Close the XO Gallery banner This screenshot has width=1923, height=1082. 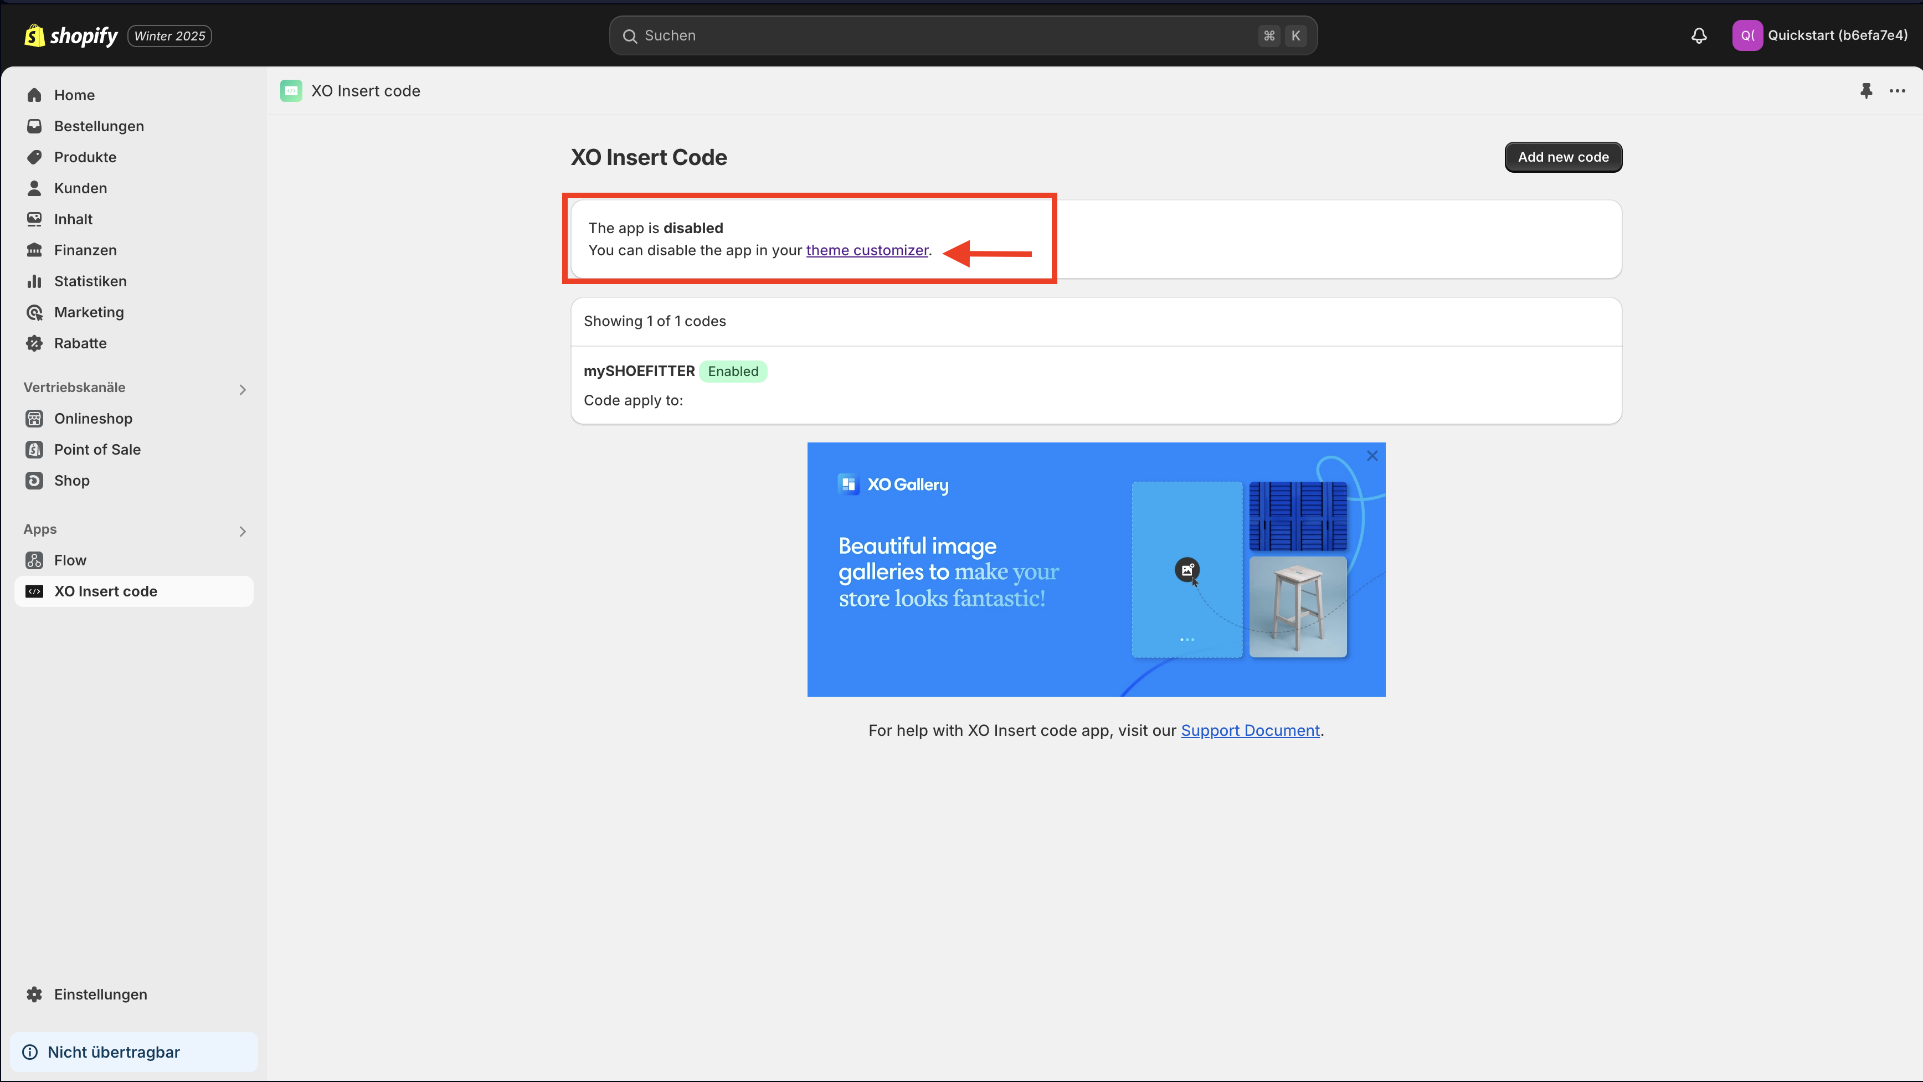pos(1372,455)
